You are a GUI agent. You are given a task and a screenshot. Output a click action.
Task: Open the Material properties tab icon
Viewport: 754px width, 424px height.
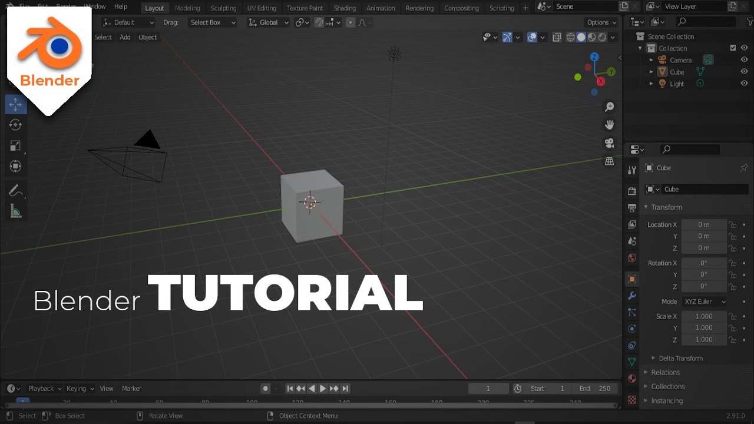point(632,378)
